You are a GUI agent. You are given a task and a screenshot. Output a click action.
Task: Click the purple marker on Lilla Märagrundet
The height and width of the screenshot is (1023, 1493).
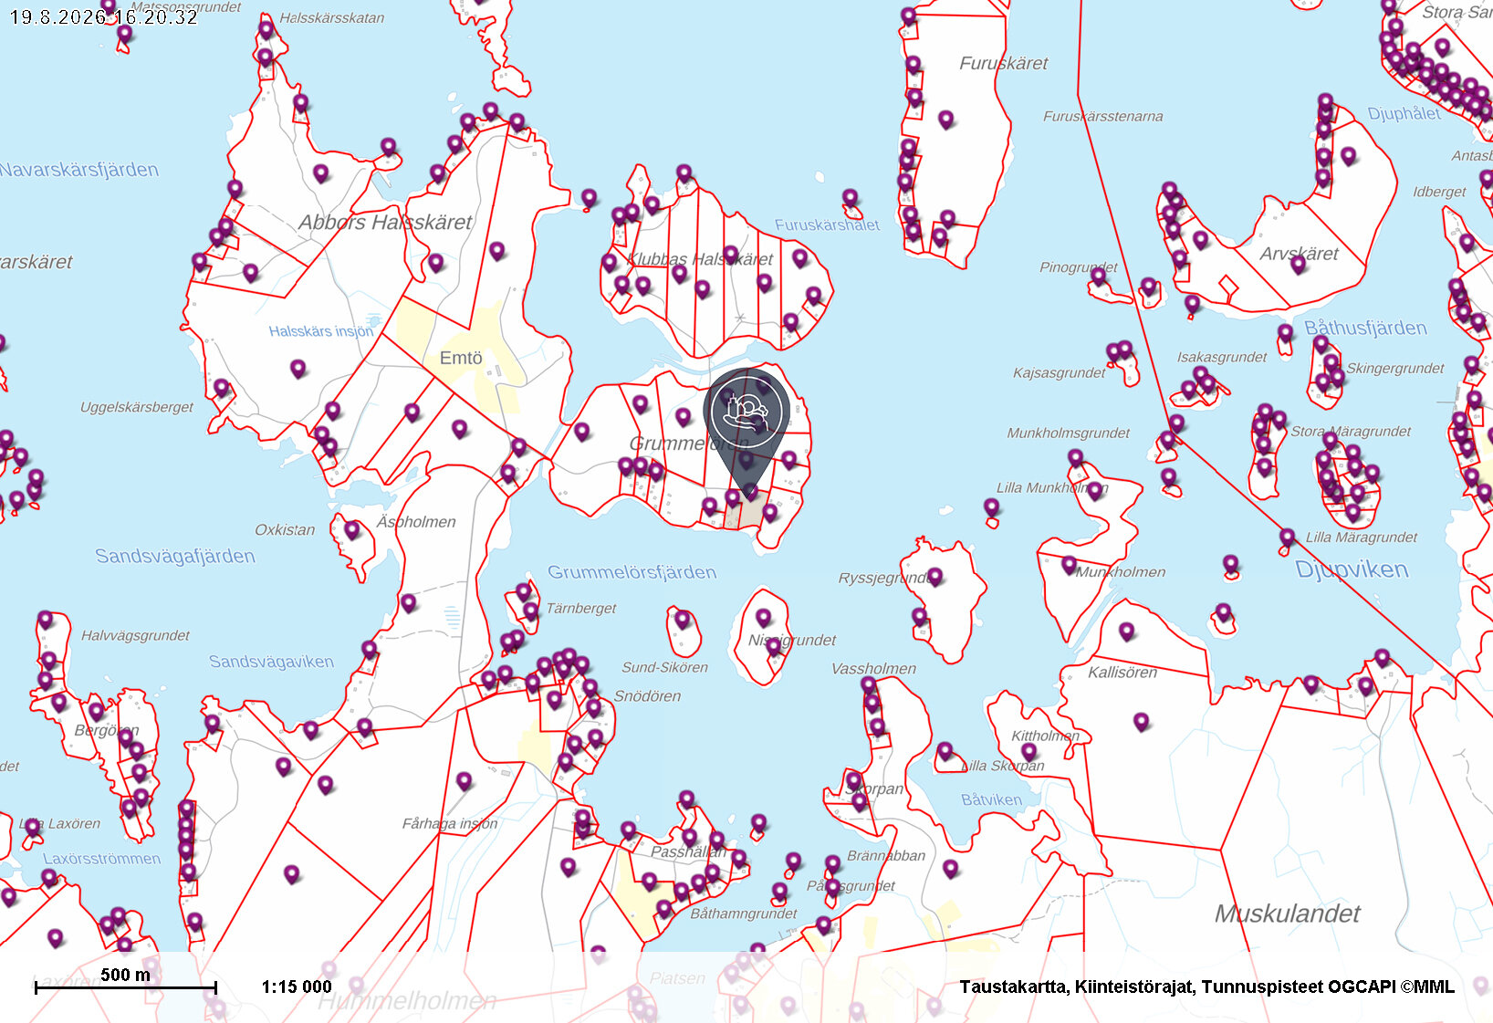[x=1287, y=538]
